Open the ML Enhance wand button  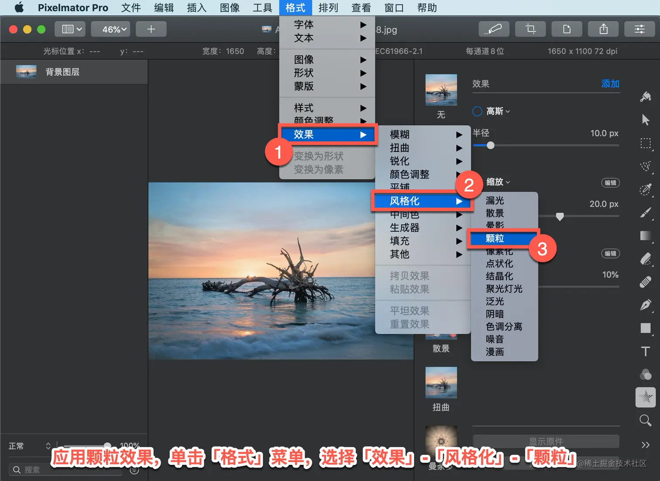(494, 29)
